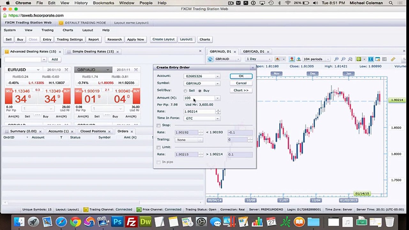This screenshot has height=230, width=409.
Task: Open Chrome's History menu in menu bar
Action: click(81, 3)
